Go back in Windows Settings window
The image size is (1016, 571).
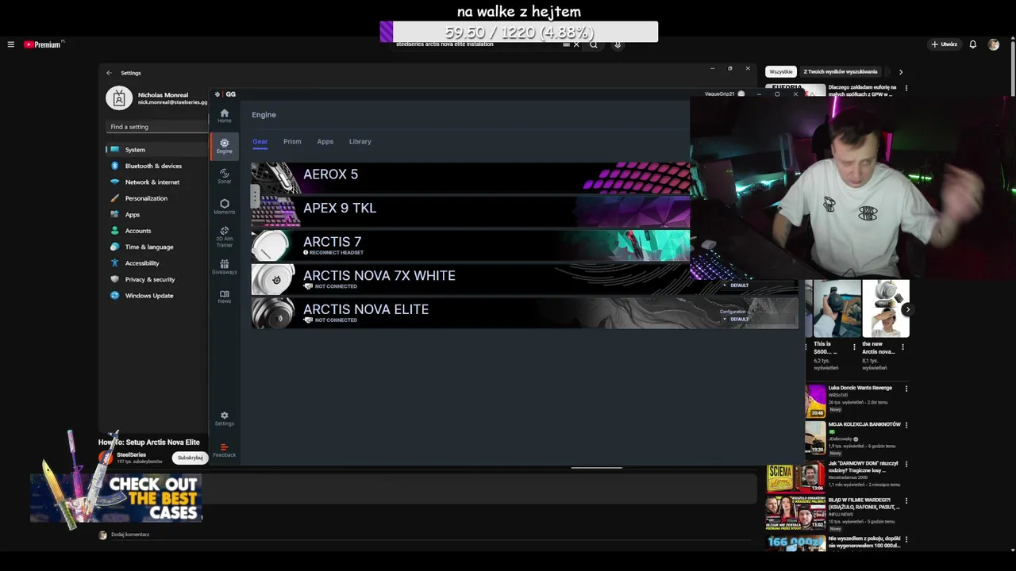click(110, 73)
